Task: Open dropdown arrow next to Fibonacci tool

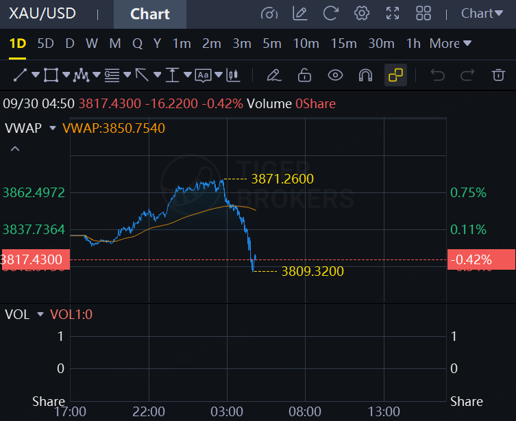Action: coord(127,75)
